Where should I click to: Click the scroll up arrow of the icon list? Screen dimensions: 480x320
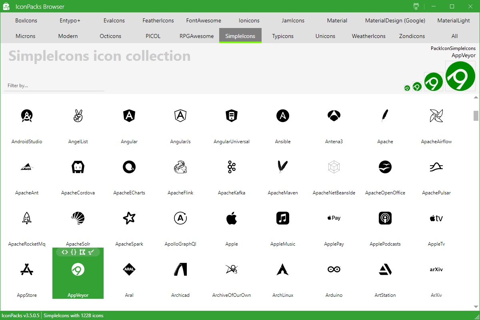tap(476, 98)
